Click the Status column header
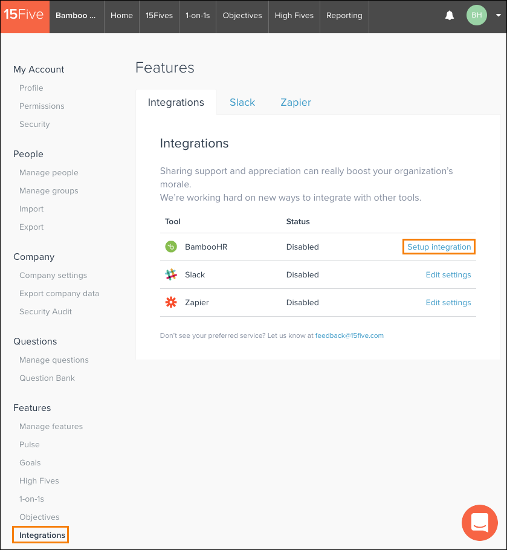The image size is (507, 550). tap(298, 222)
